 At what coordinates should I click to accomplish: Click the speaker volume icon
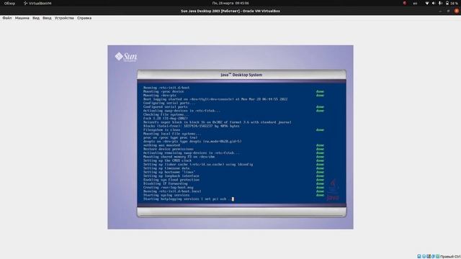[x=434, y=3]
